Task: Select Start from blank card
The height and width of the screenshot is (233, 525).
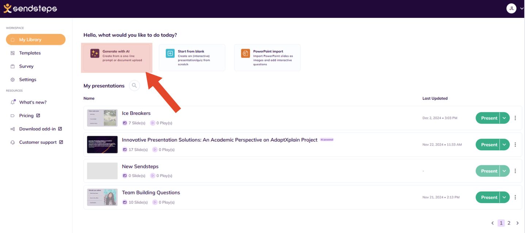Action: [192, 57]
